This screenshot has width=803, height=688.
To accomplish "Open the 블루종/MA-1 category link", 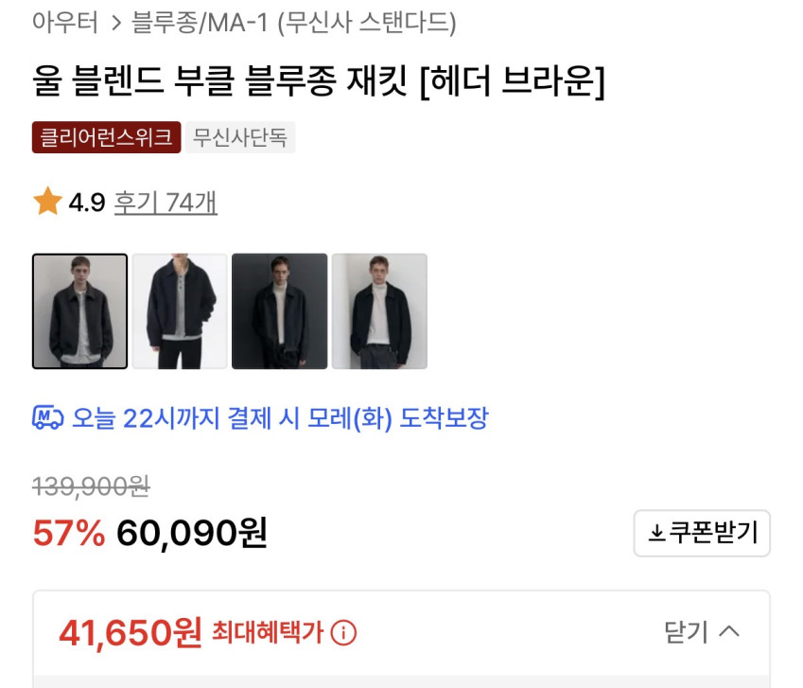I will [200, 23].
